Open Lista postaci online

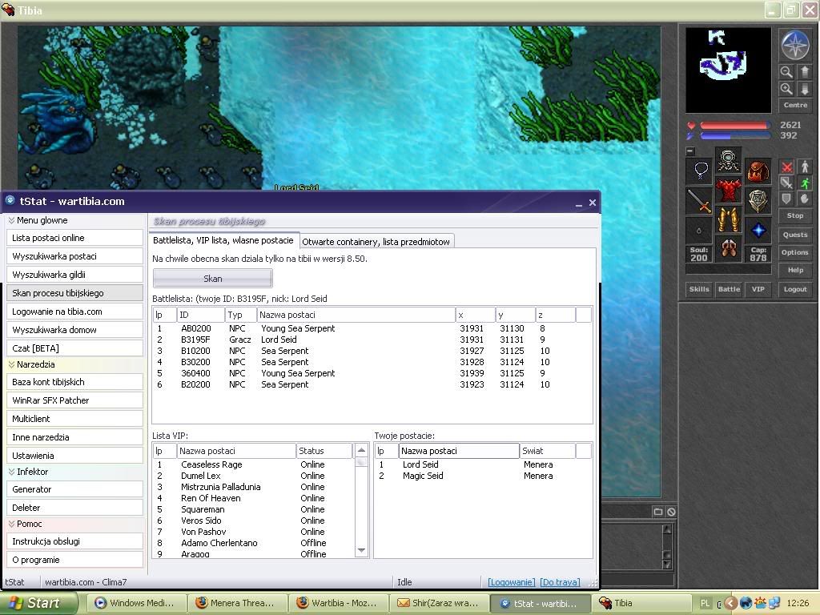74,238
